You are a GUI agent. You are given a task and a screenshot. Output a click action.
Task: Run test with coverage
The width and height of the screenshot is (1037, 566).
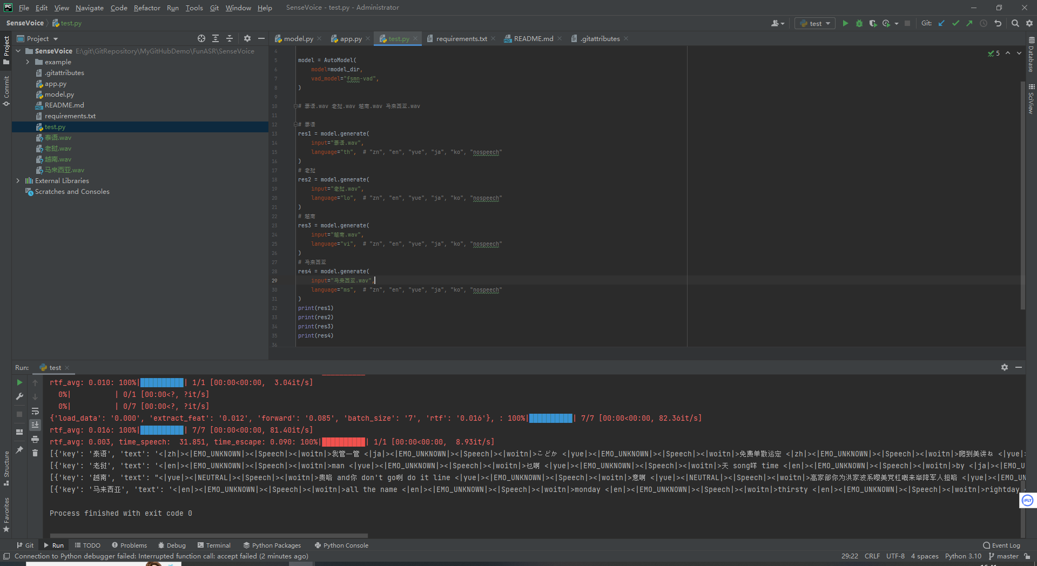tap(873, 23)
